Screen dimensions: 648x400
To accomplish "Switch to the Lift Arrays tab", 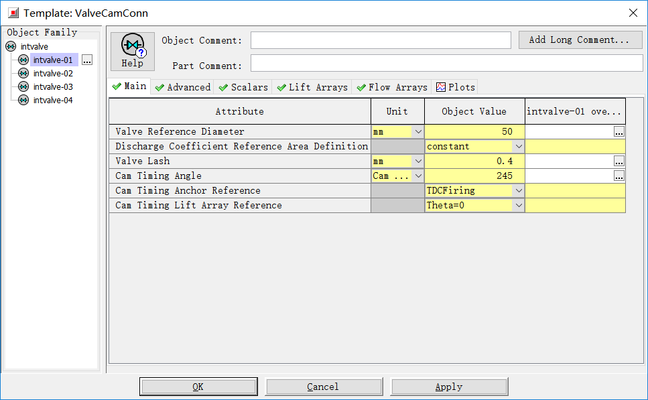I will [312, 87].
